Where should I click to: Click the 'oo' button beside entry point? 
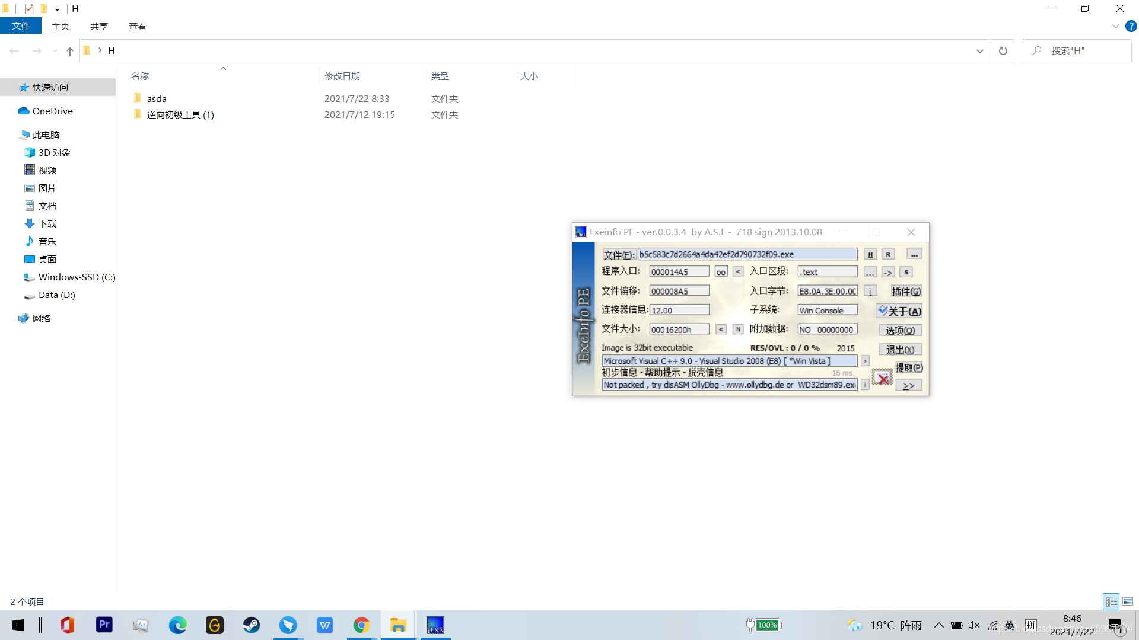721,272
